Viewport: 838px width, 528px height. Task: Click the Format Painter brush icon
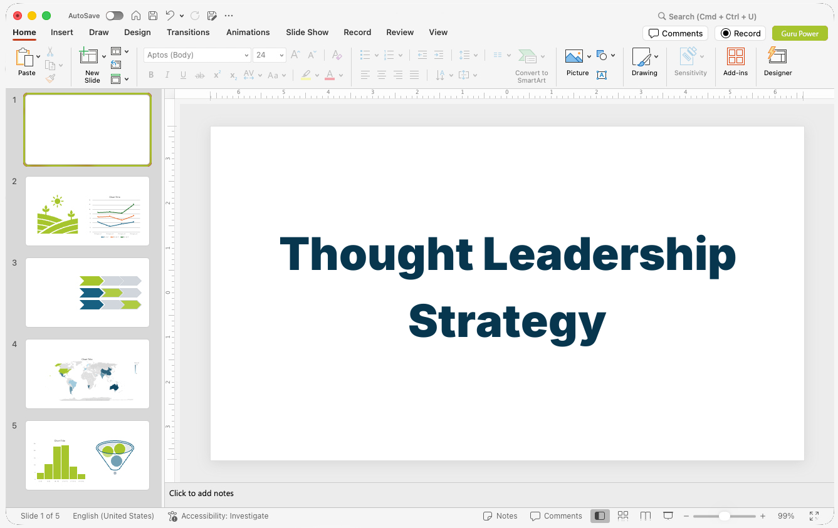pos(50,78)
